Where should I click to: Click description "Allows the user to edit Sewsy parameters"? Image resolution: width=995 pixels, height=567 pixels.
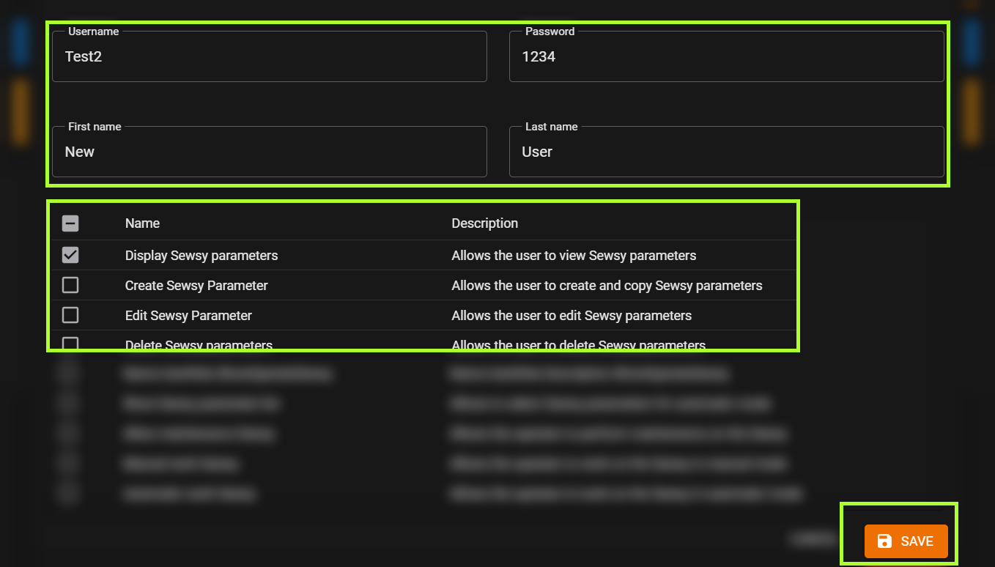572,316
